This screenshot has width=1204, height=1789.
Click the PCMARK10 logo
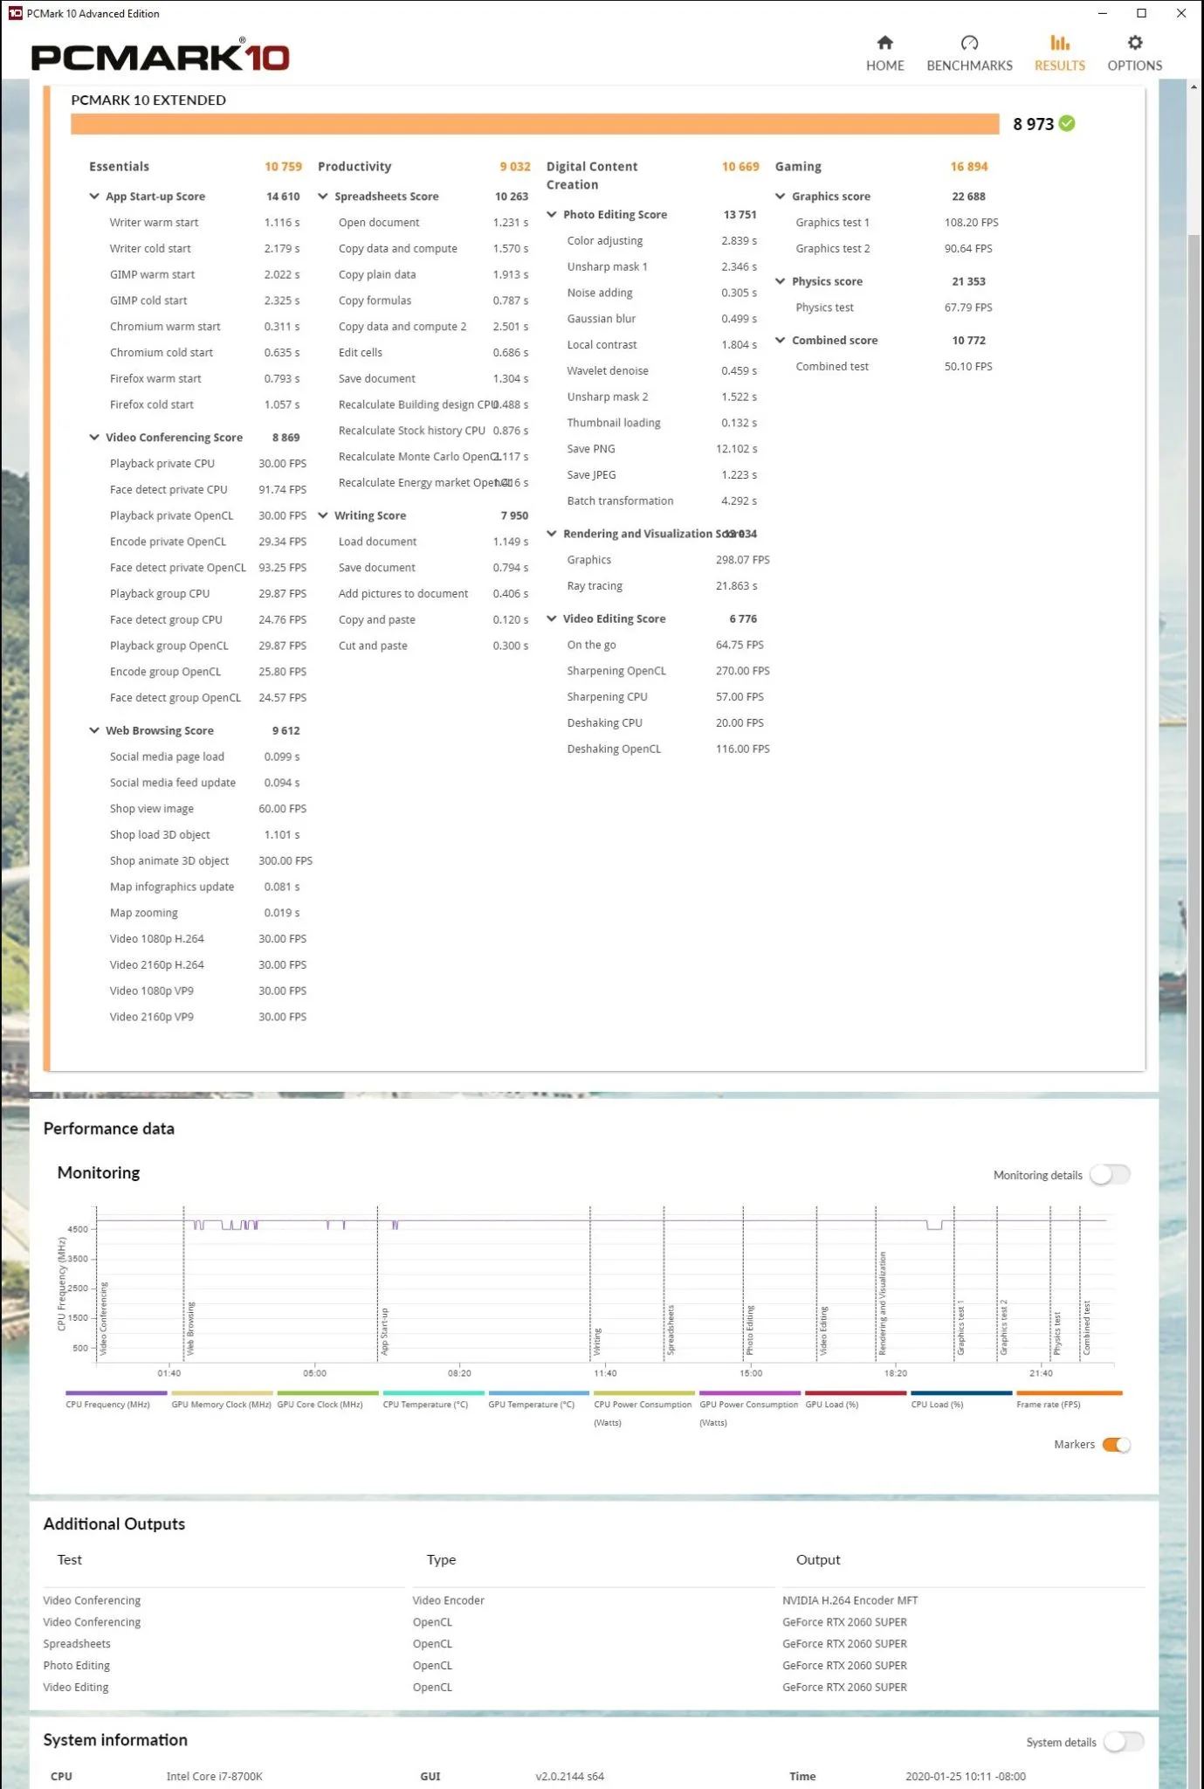click(x=160, y=56)
